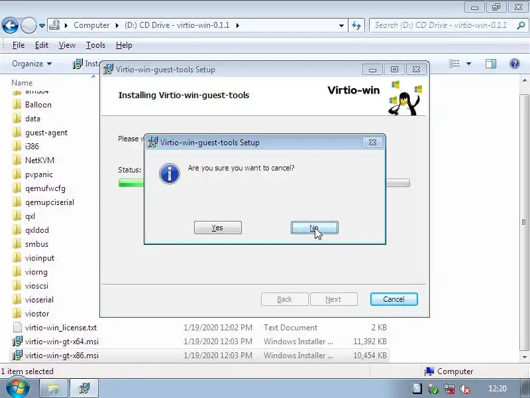
Task: Toggle the preview pane
Action: pos(490,64)
